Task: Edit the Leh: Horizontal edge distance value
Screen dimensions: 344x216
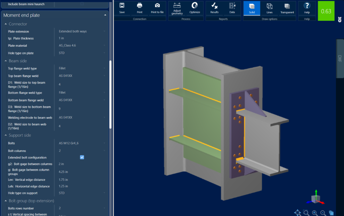Action: [x=82, y=186]
